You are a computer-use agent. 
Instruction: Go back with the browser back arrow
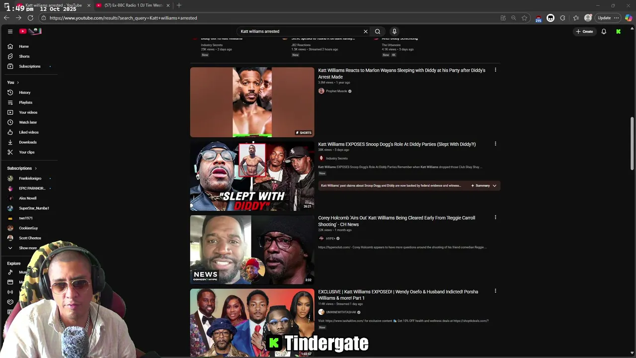(6, 18)
